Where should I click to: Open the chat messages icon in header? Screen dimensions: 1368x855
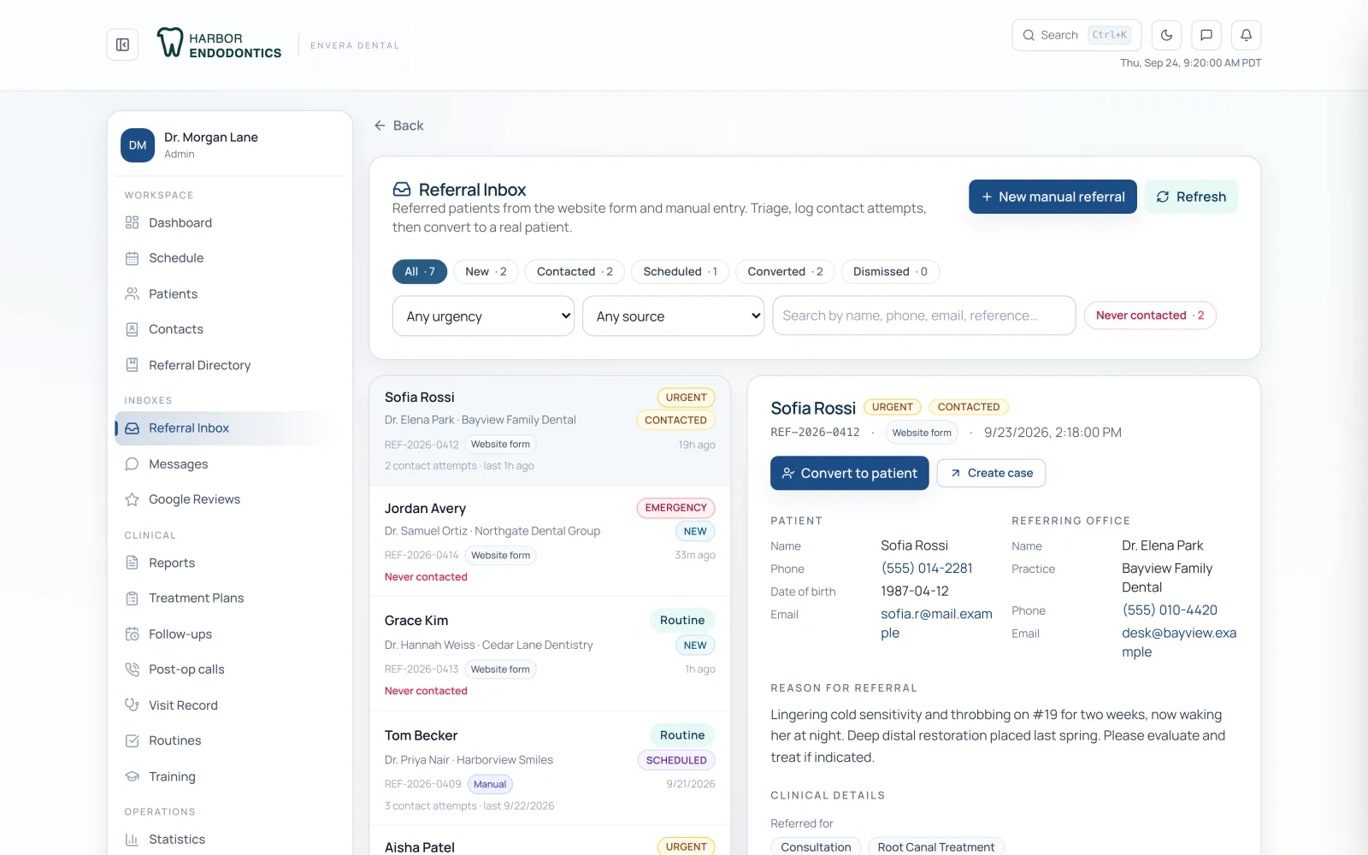(x=1206, y=35)
